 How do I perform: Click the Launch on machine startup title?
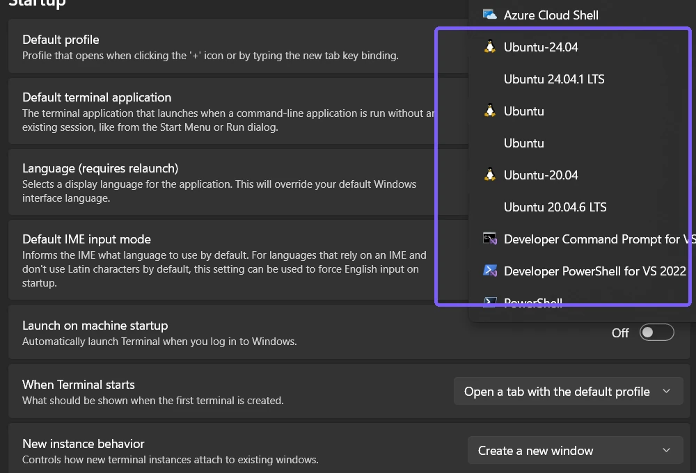[x=95, y=326]
